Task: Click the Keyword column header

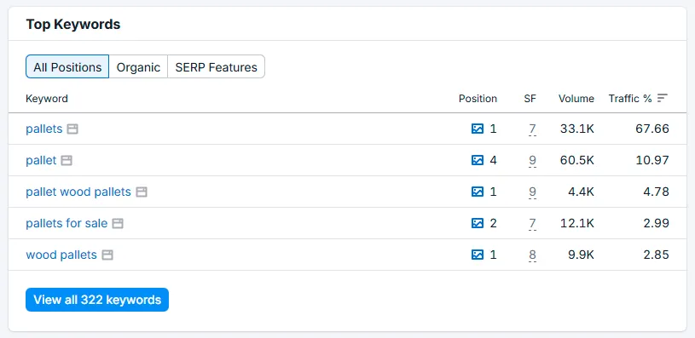Action: coord(47,98)
